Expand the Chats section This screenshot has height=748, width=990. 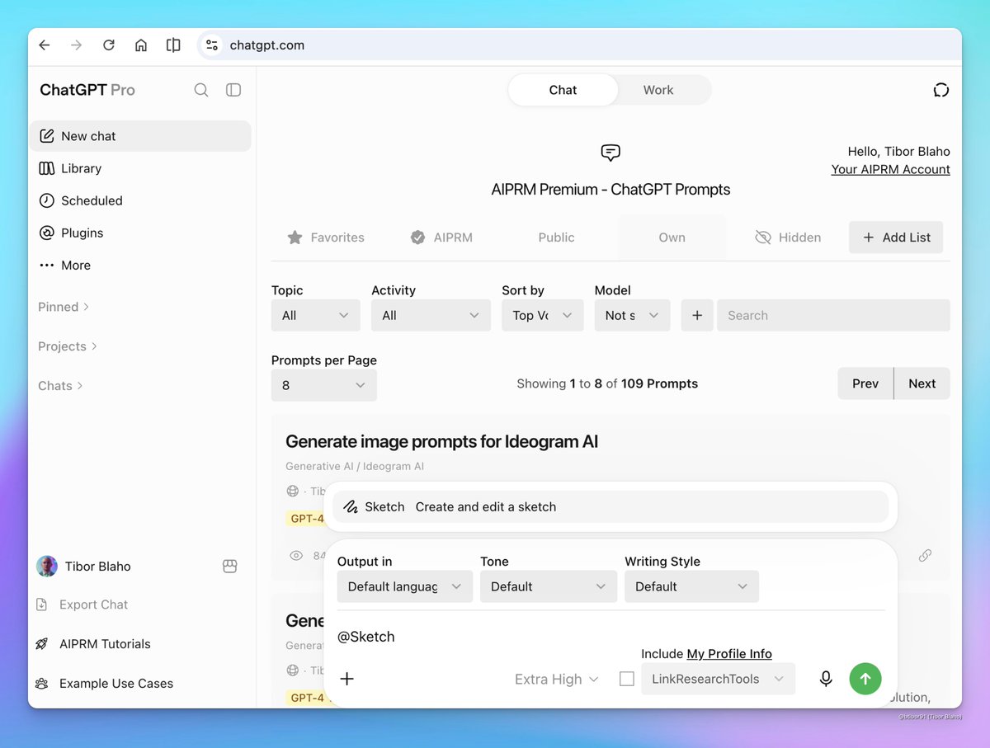coord(60,386)
